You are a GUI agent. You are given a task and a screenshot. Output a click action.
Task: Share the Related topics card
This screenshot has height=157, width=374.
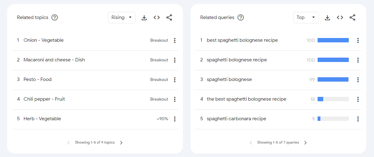pos(169,18)
